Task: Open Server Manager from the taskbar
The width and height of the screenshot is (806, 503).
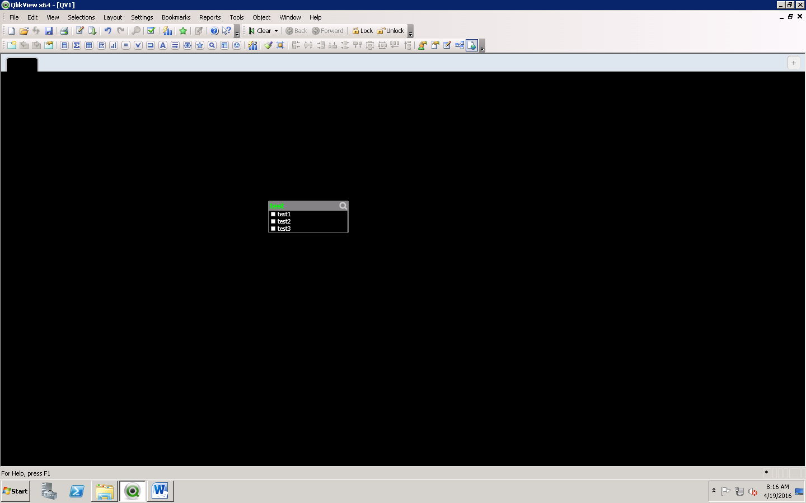Action: (x=49, y=491)
